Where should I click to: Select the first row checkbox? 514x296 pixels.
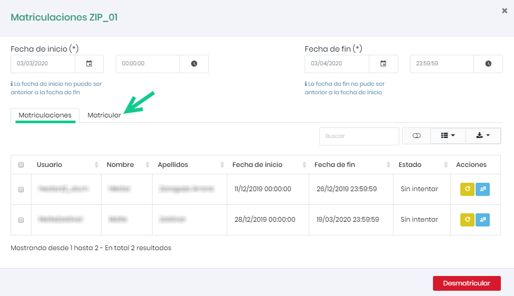pos(21,190)
